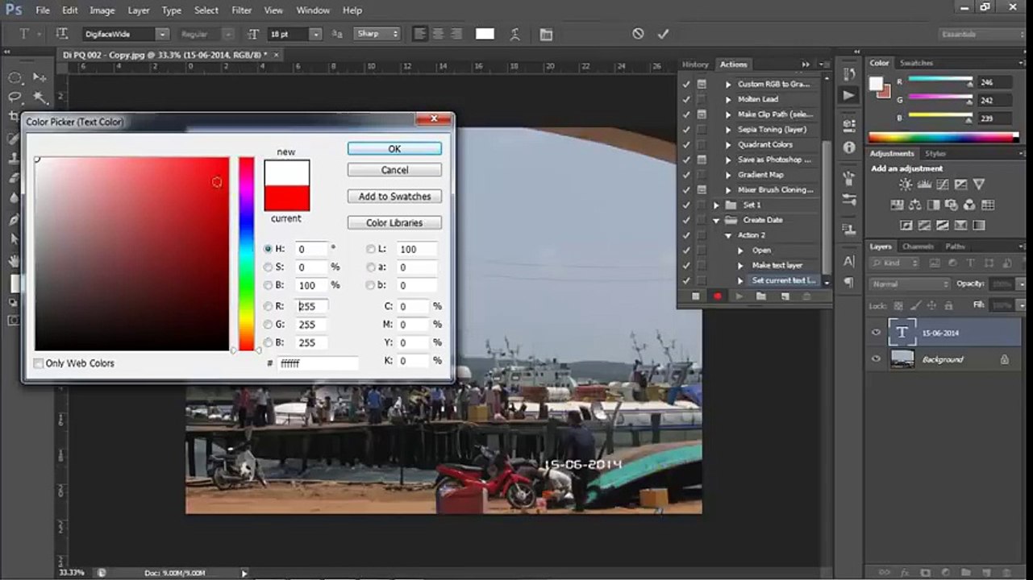Enable the Only Web Colors checkbox
The image size is (1033, 580).
[38, 363]
